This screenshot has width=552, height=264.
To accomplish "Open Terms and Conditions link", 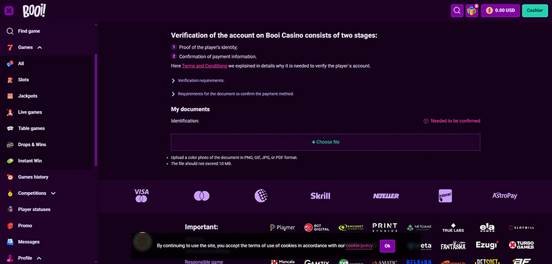I will pyautogui.click(x=204, y=65).
